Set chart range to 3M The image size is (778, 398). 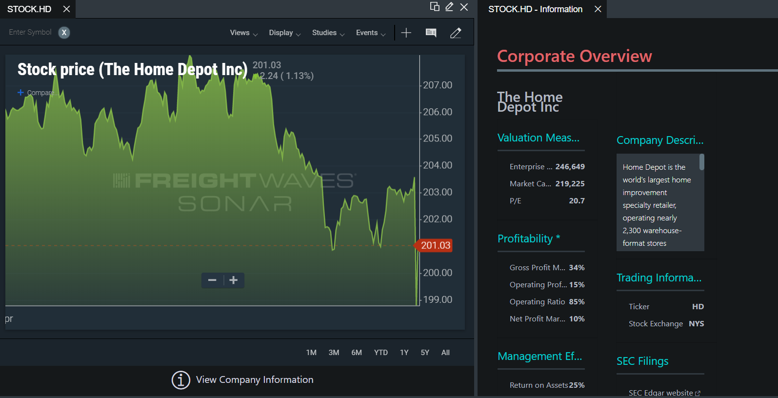click(334, 353)
